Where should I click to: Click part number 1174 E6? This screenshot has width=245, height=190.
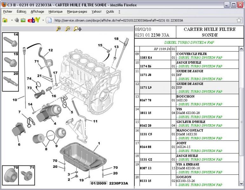[146, 66]
